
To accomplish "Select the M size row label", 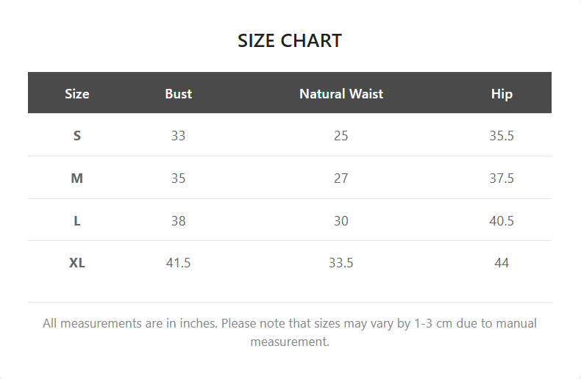I will 77,178.
